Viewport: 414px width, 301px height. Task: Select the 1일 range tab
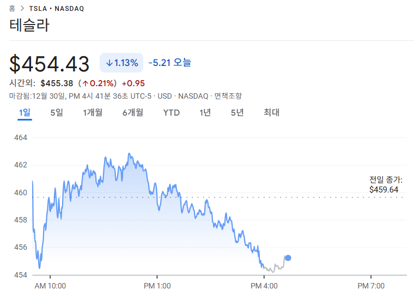[25, 113]
